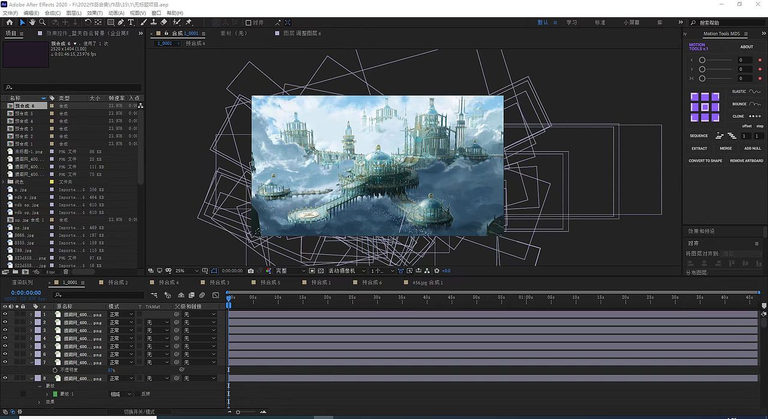Viewport: 768px width, 419px height.
Task: Open the 合成(C) menu
Action: point(53,13)
